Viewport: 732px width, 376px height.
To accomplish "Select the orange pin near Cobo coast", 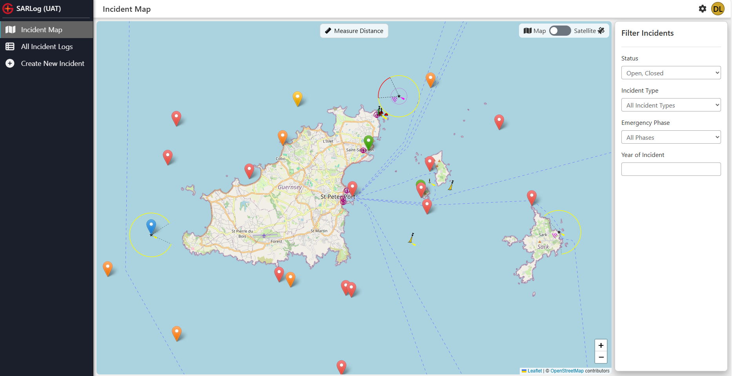I will (x=282, y=137).
